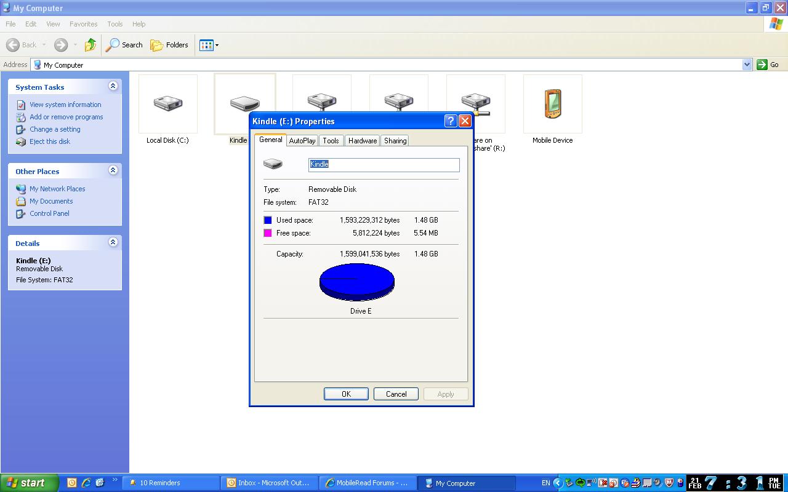Expand hidden Quick Launch items chevron
The image size is (788, 492).
(x=115, y=480)
